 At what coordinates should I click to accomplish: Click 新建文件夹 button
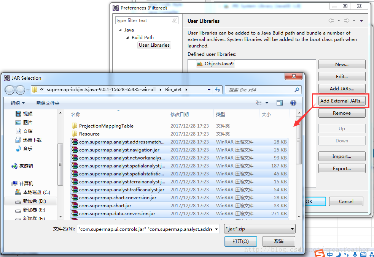pos(48,103)
